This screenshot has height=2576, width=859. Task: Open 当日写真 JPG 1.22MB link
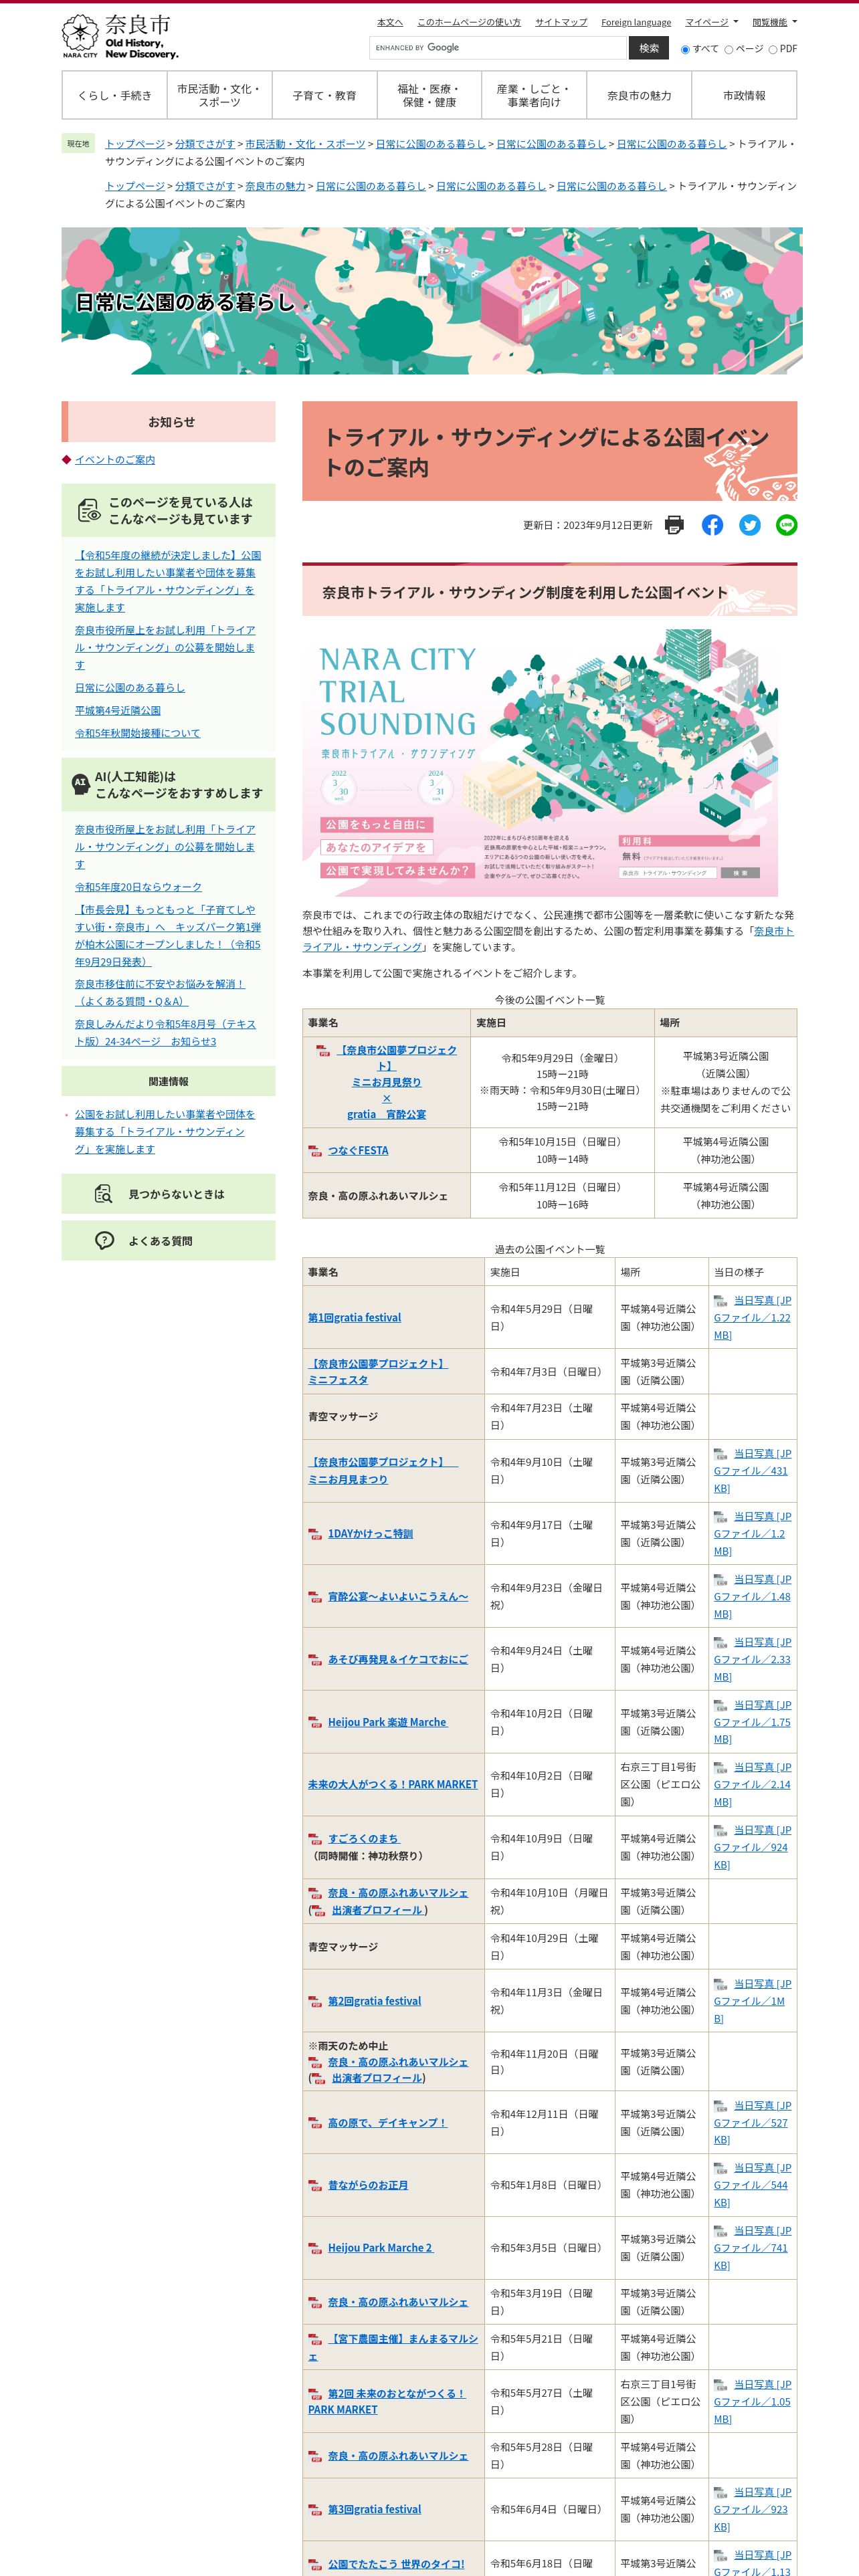(752, 1318)
